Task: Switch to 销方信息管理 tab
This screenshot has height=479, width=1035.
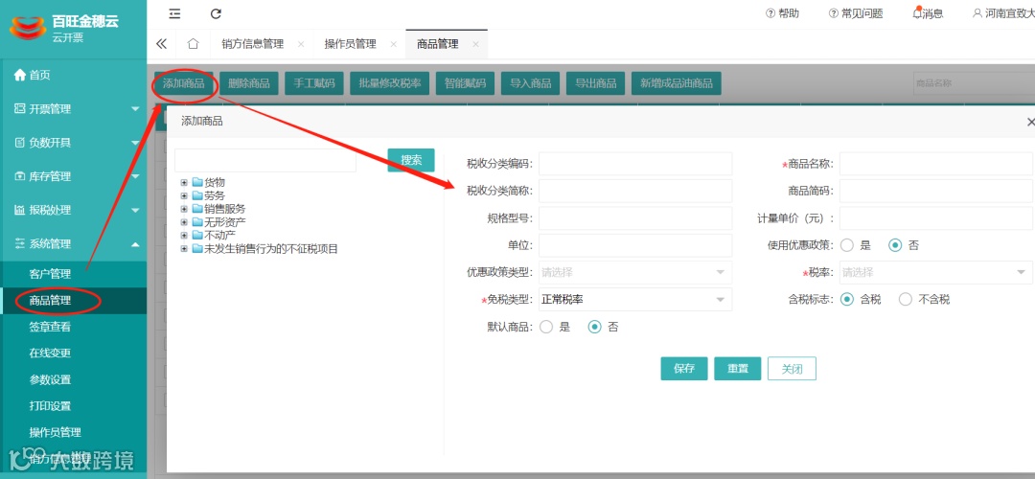Action: [253, 44]
